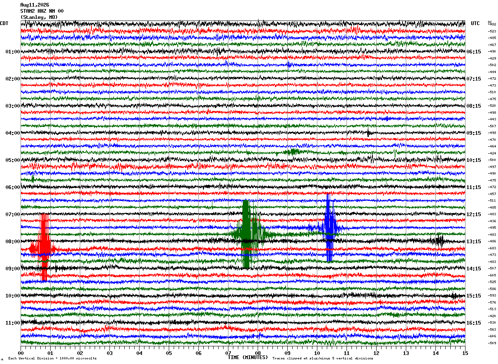This screenshot has width=498, height=364.
Task: Click the DC column header
Action: 490,22
